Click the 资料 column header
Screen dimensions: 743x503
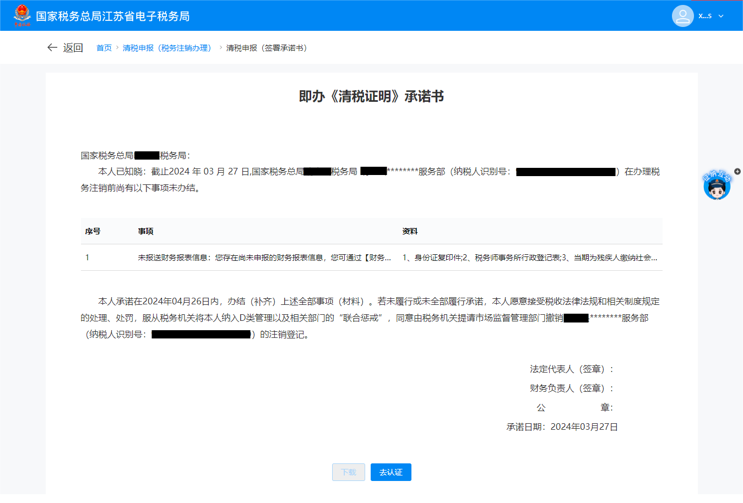(410, 232)
